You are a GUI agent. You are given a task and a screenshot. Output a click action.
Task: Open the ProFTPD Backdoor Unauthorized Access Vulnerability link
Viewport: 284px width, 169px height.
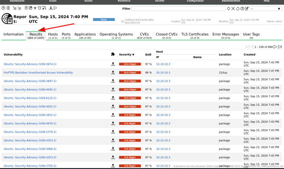click(x=38, y=72)
